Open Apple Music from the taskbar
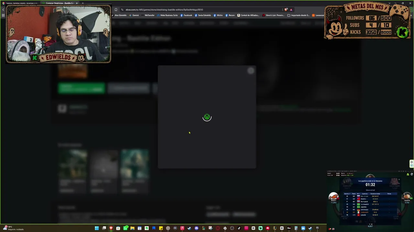The height and width of the screenshot is (232, 414). click(x=182, y=228)
